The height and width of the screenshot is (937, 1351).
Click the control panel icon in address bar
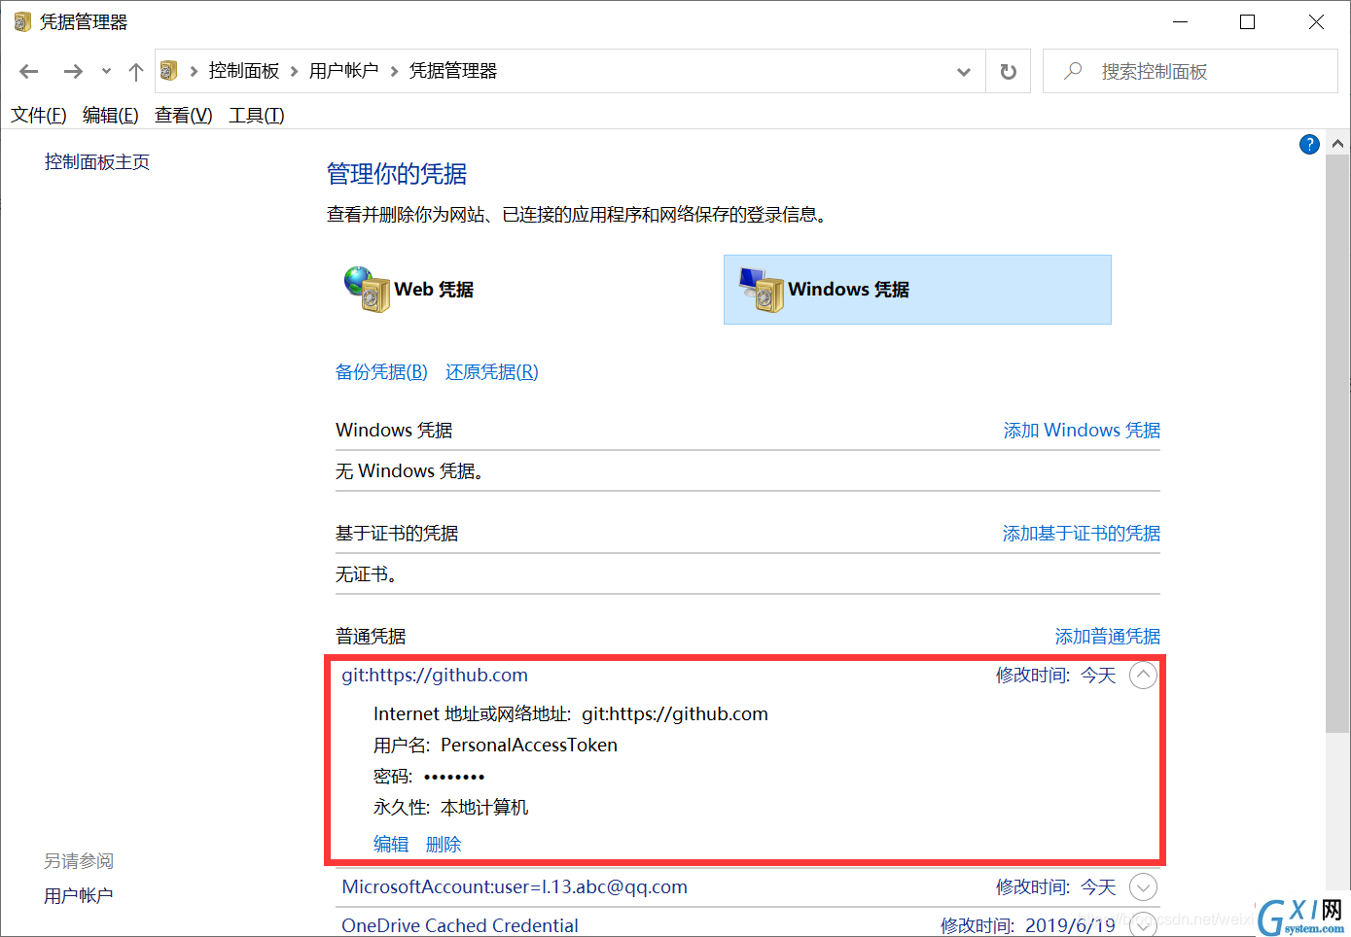[x=168, y=70]
